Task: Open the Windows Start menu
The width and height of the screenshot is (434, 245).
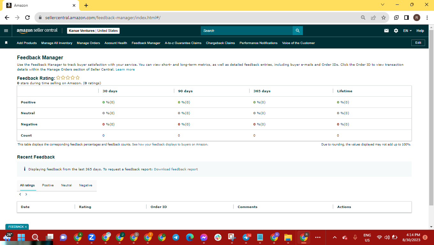Action: tap(21, 237)
